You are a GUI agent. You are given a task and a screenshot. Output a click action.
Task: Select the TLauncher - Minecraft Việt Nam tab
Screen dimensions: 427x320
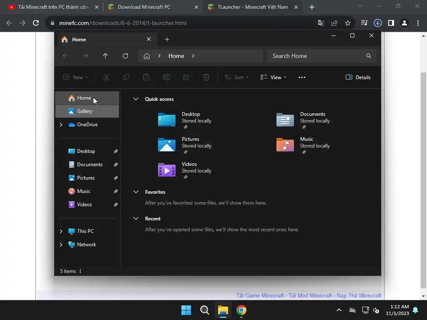(x=252, y=7)
